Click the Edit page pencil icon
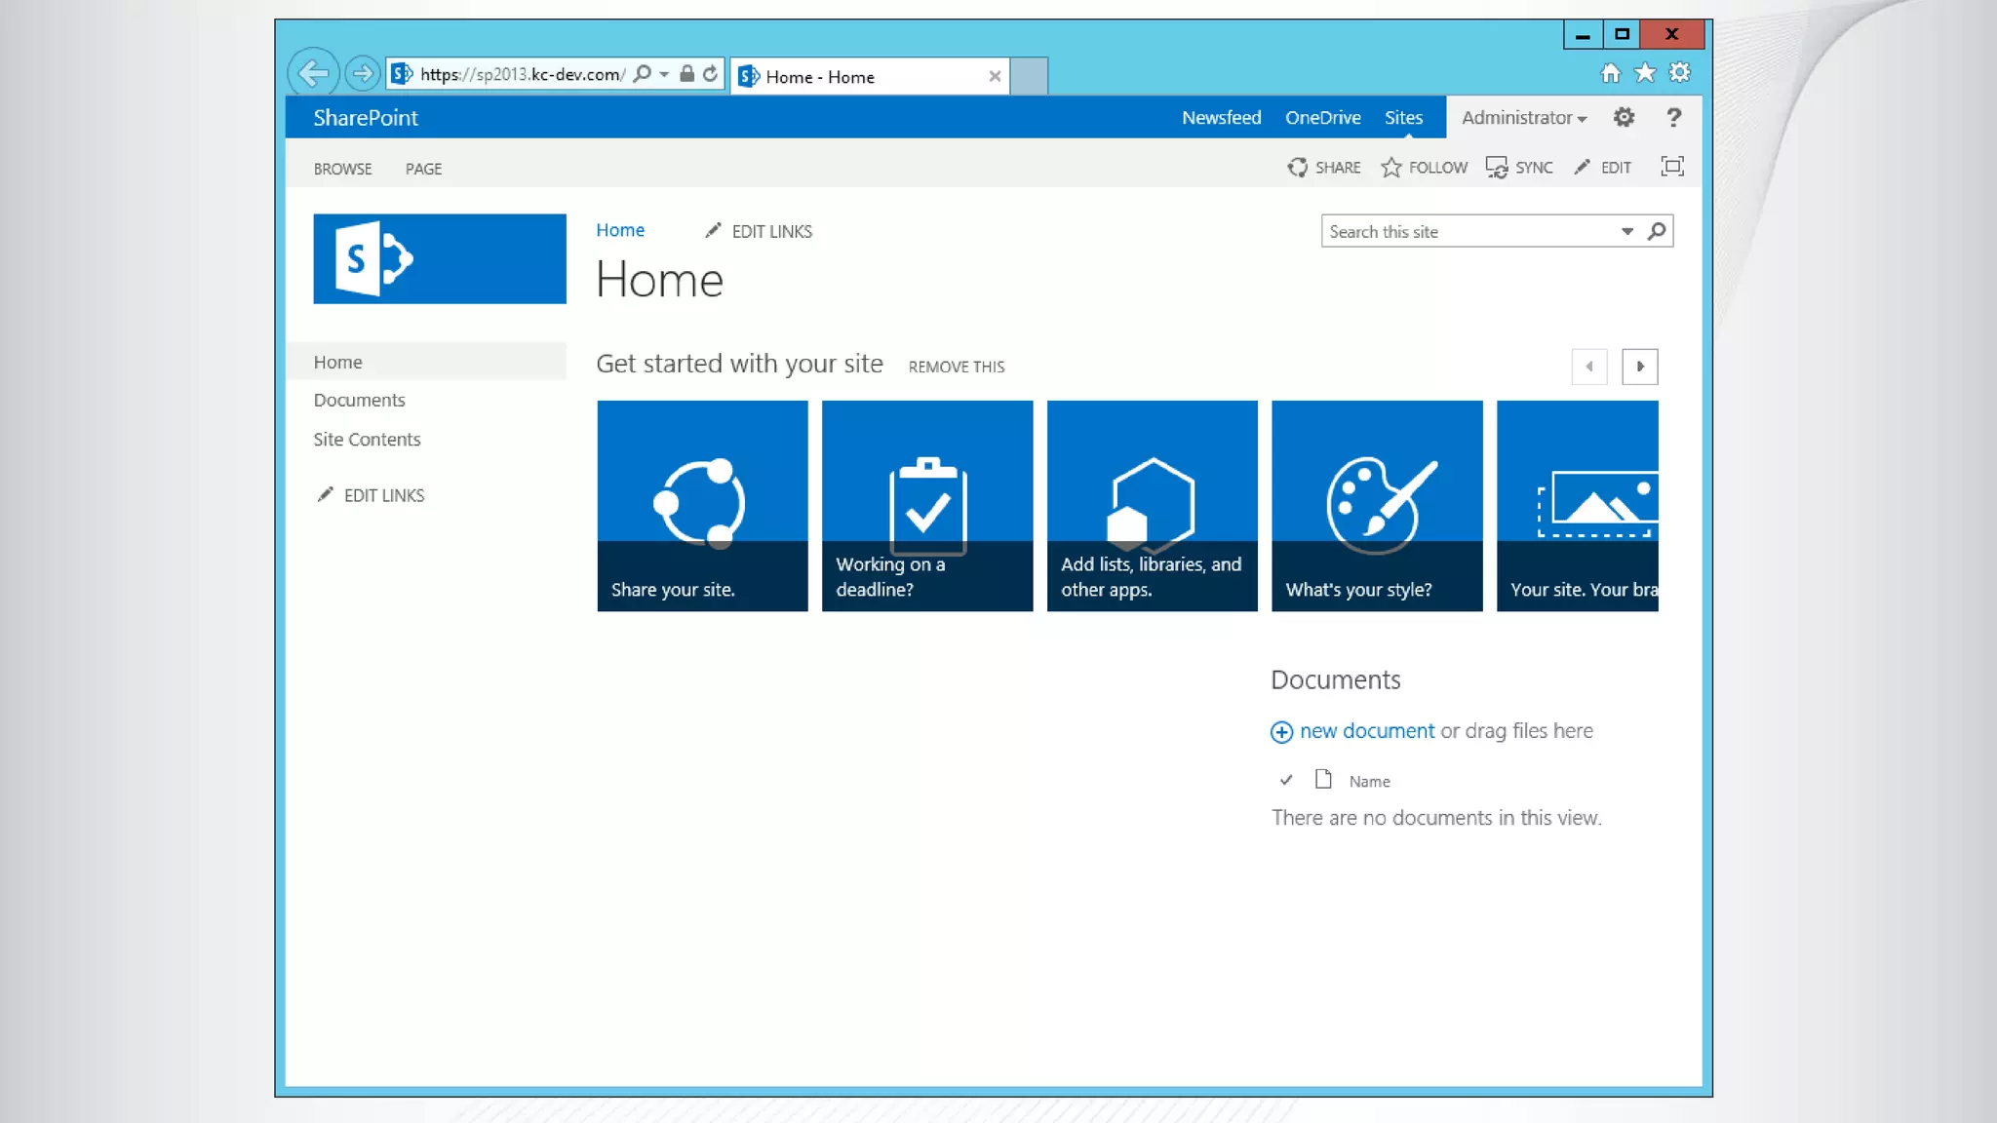Viewport: 1997px width, 1123px height. click(x=1582, y=168)
